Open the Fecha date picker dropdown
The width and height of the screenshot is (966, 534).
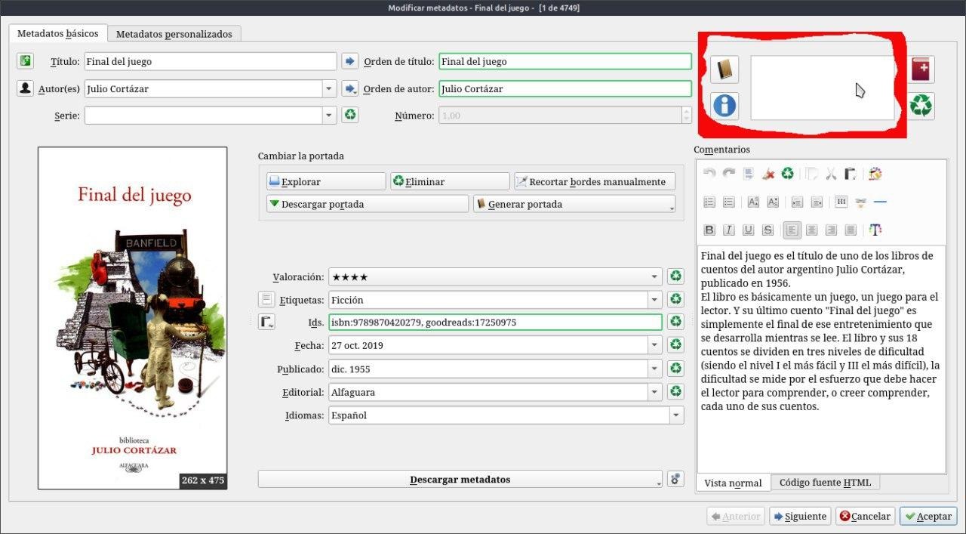tap(654, 345)
